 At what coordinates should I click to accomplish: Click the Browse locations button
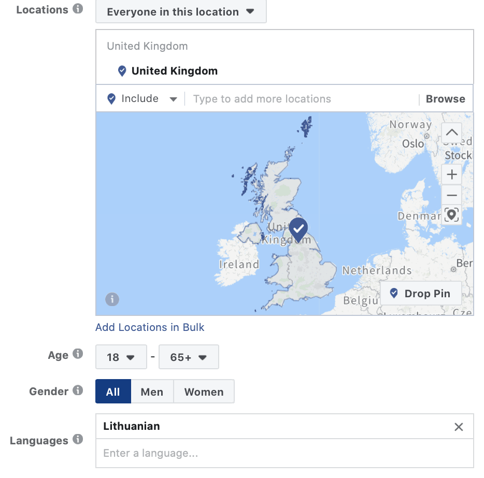click(x=445, y=99)
